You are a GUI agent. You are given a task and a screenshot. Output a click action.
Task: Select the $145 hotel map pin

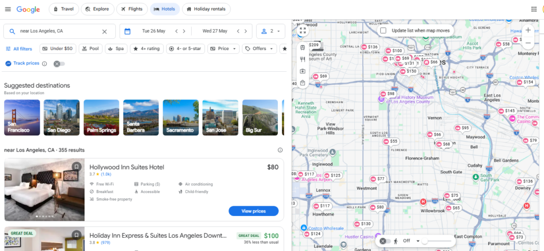click(507, 111)
